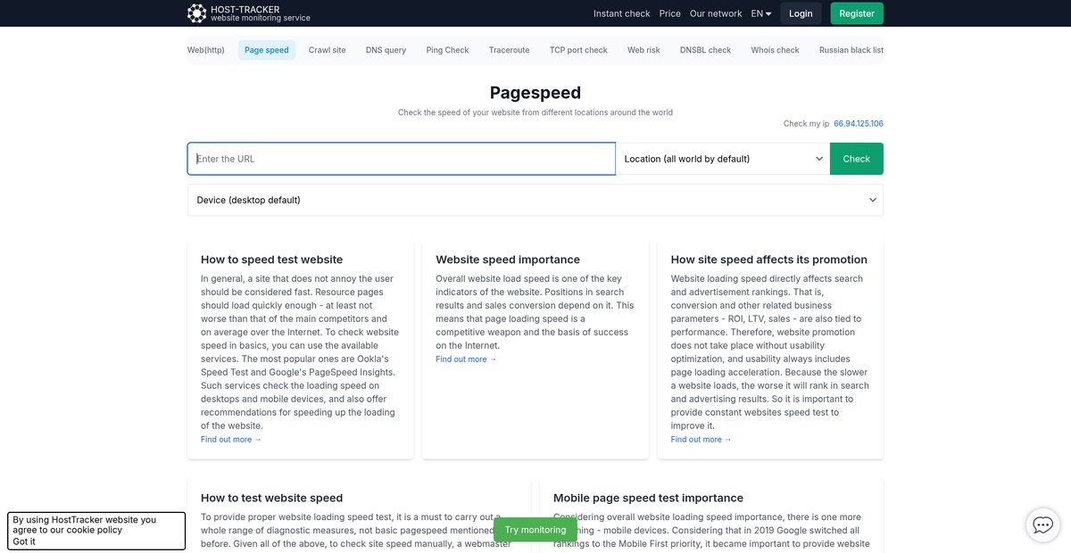Go to the DNS query tab
Viewport: 1071px width, 553px height.
pos(386,50)
